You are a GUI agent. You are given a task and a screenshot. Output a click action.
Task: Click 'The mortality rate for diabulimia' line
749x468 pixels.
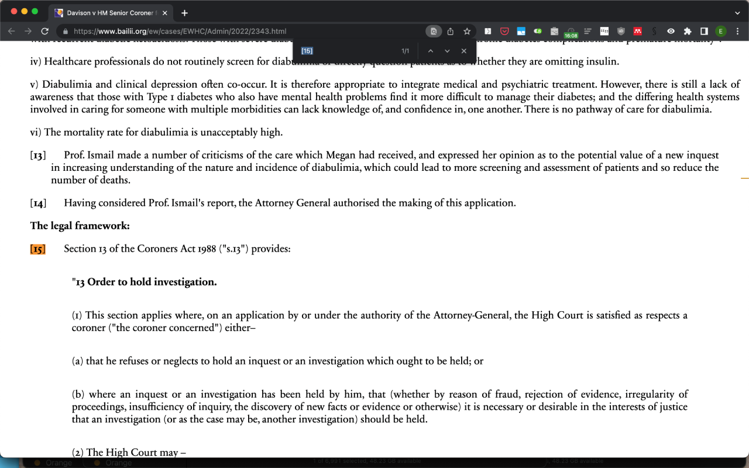click(x=156, y=132)
